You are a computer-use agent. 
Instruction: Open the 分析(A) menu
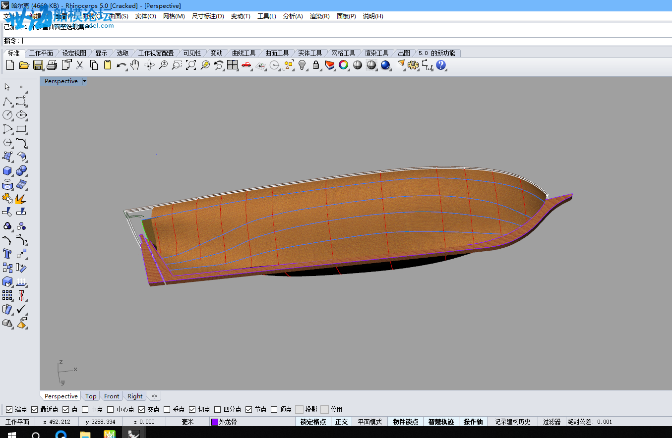(x=293, y=16)
